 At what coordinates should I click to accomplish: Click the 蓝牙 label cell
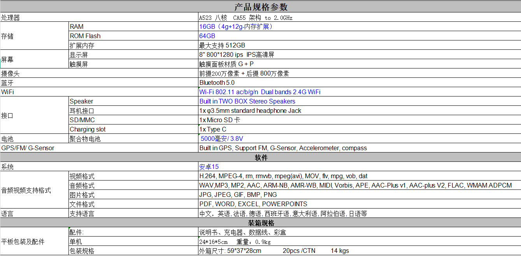click(99, 83)
